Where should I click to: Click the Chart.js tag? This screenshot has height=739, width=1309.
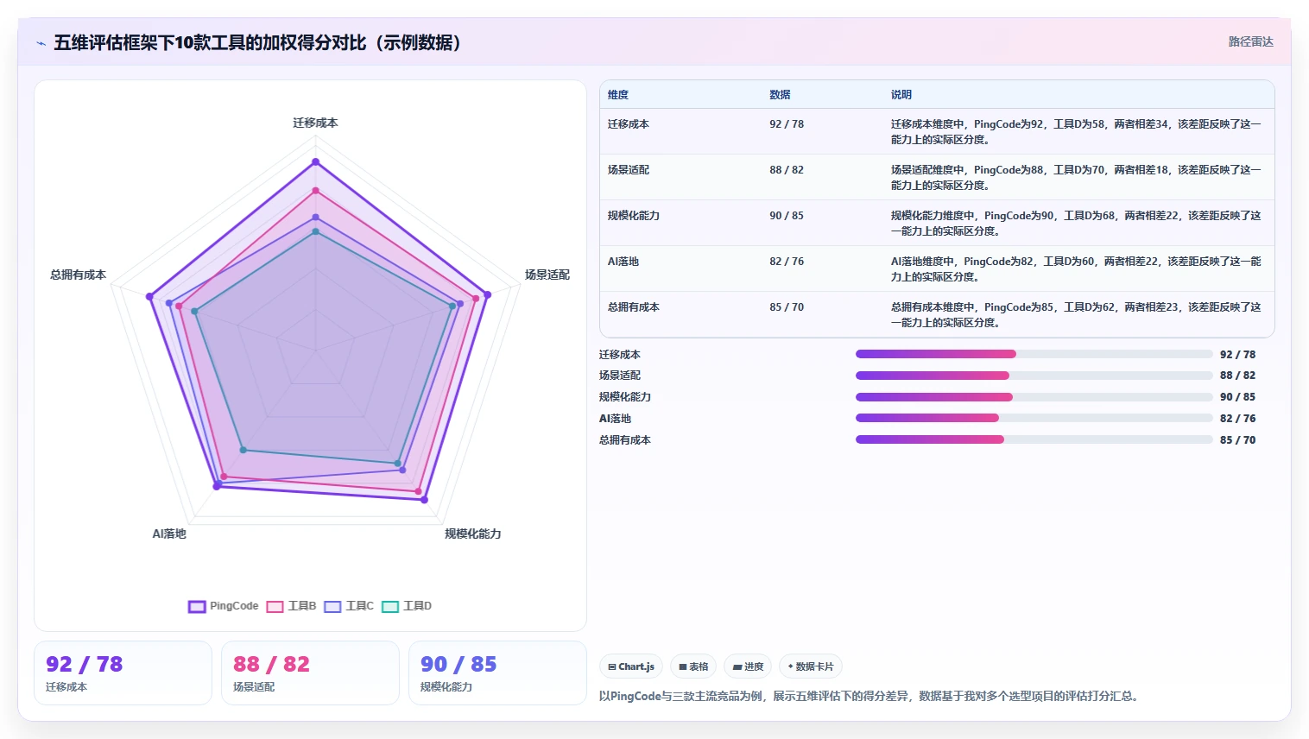pyautogui.click(x=631, y=666)
